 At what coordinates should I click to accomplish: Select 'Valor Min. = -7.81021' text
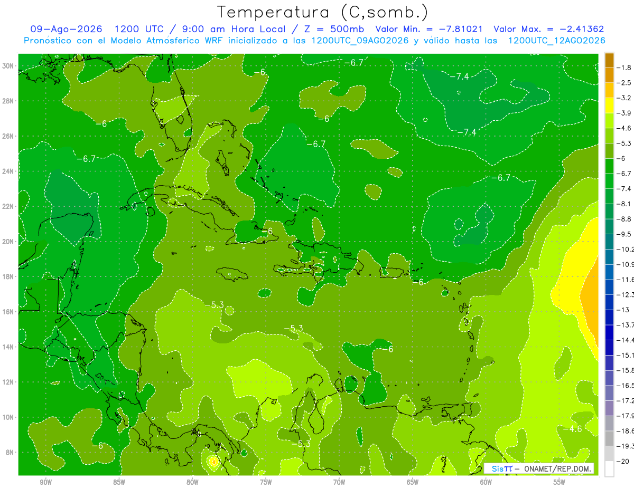(x=428, y=29)
